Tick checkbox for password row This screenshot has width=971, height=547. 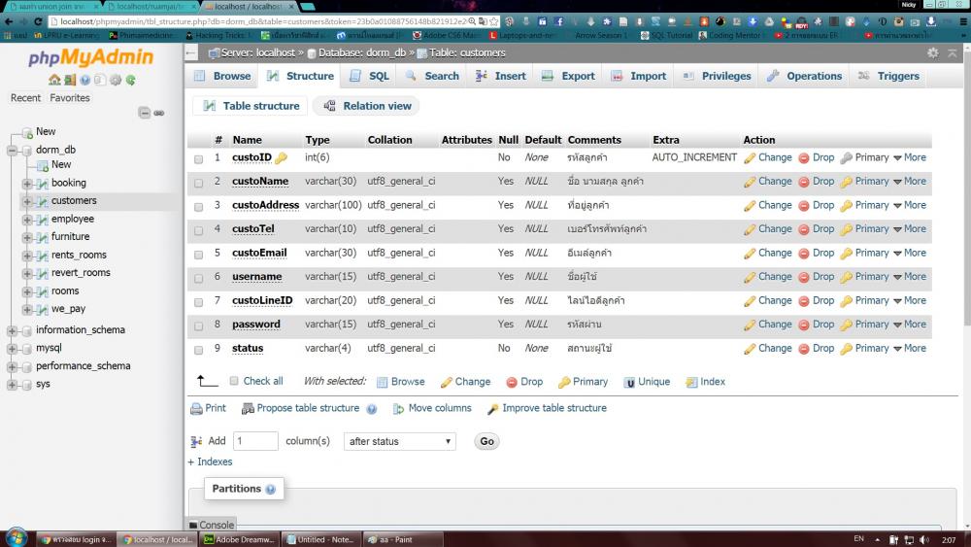point(198,325)
